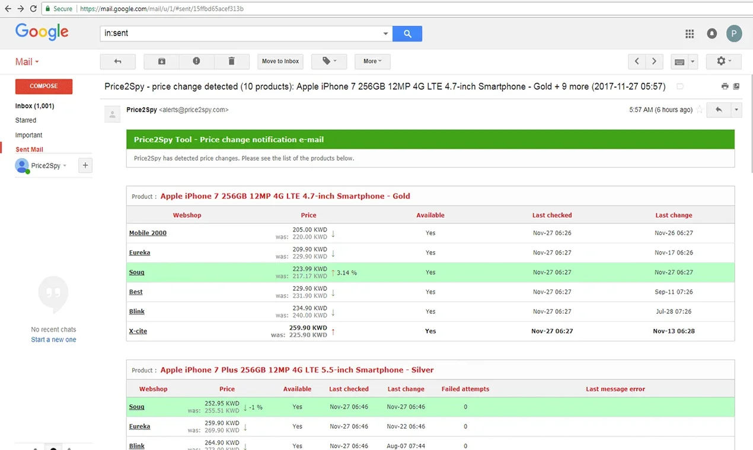
Task: Open email in a new window
Action: (x=736, y=86)
